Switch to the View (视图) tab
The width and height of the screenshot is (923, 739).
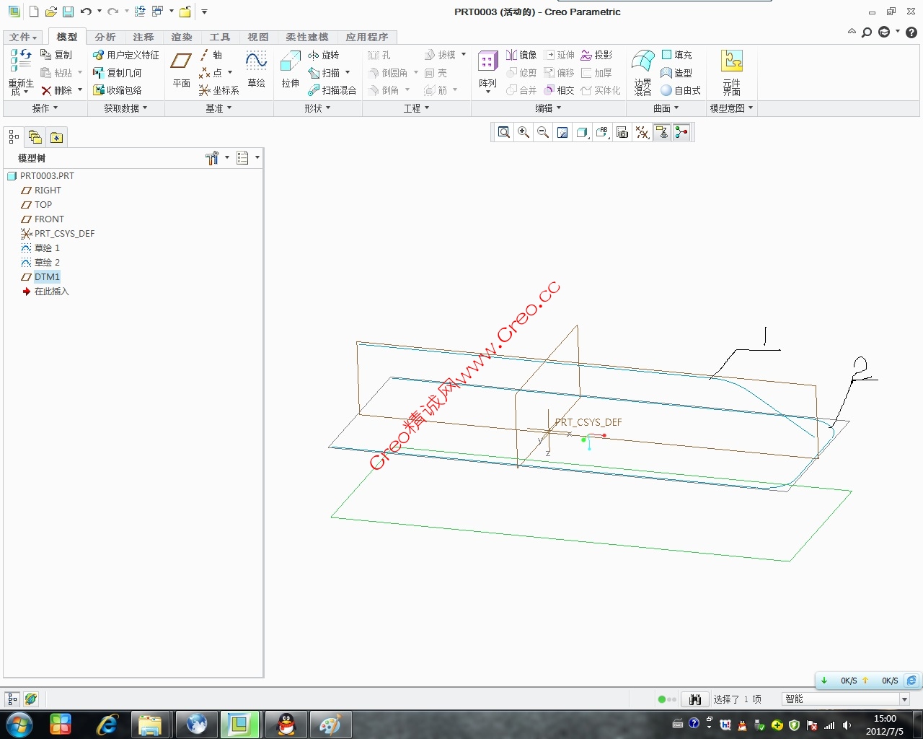tap(257, 37)
